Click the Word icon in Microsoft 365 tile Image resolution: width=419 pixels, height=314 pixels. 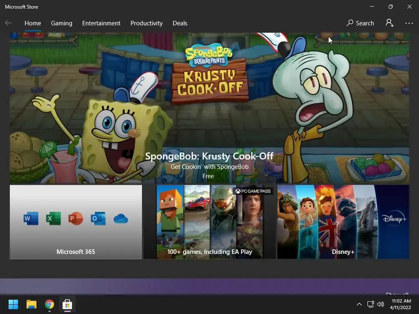tap(31, 218)
